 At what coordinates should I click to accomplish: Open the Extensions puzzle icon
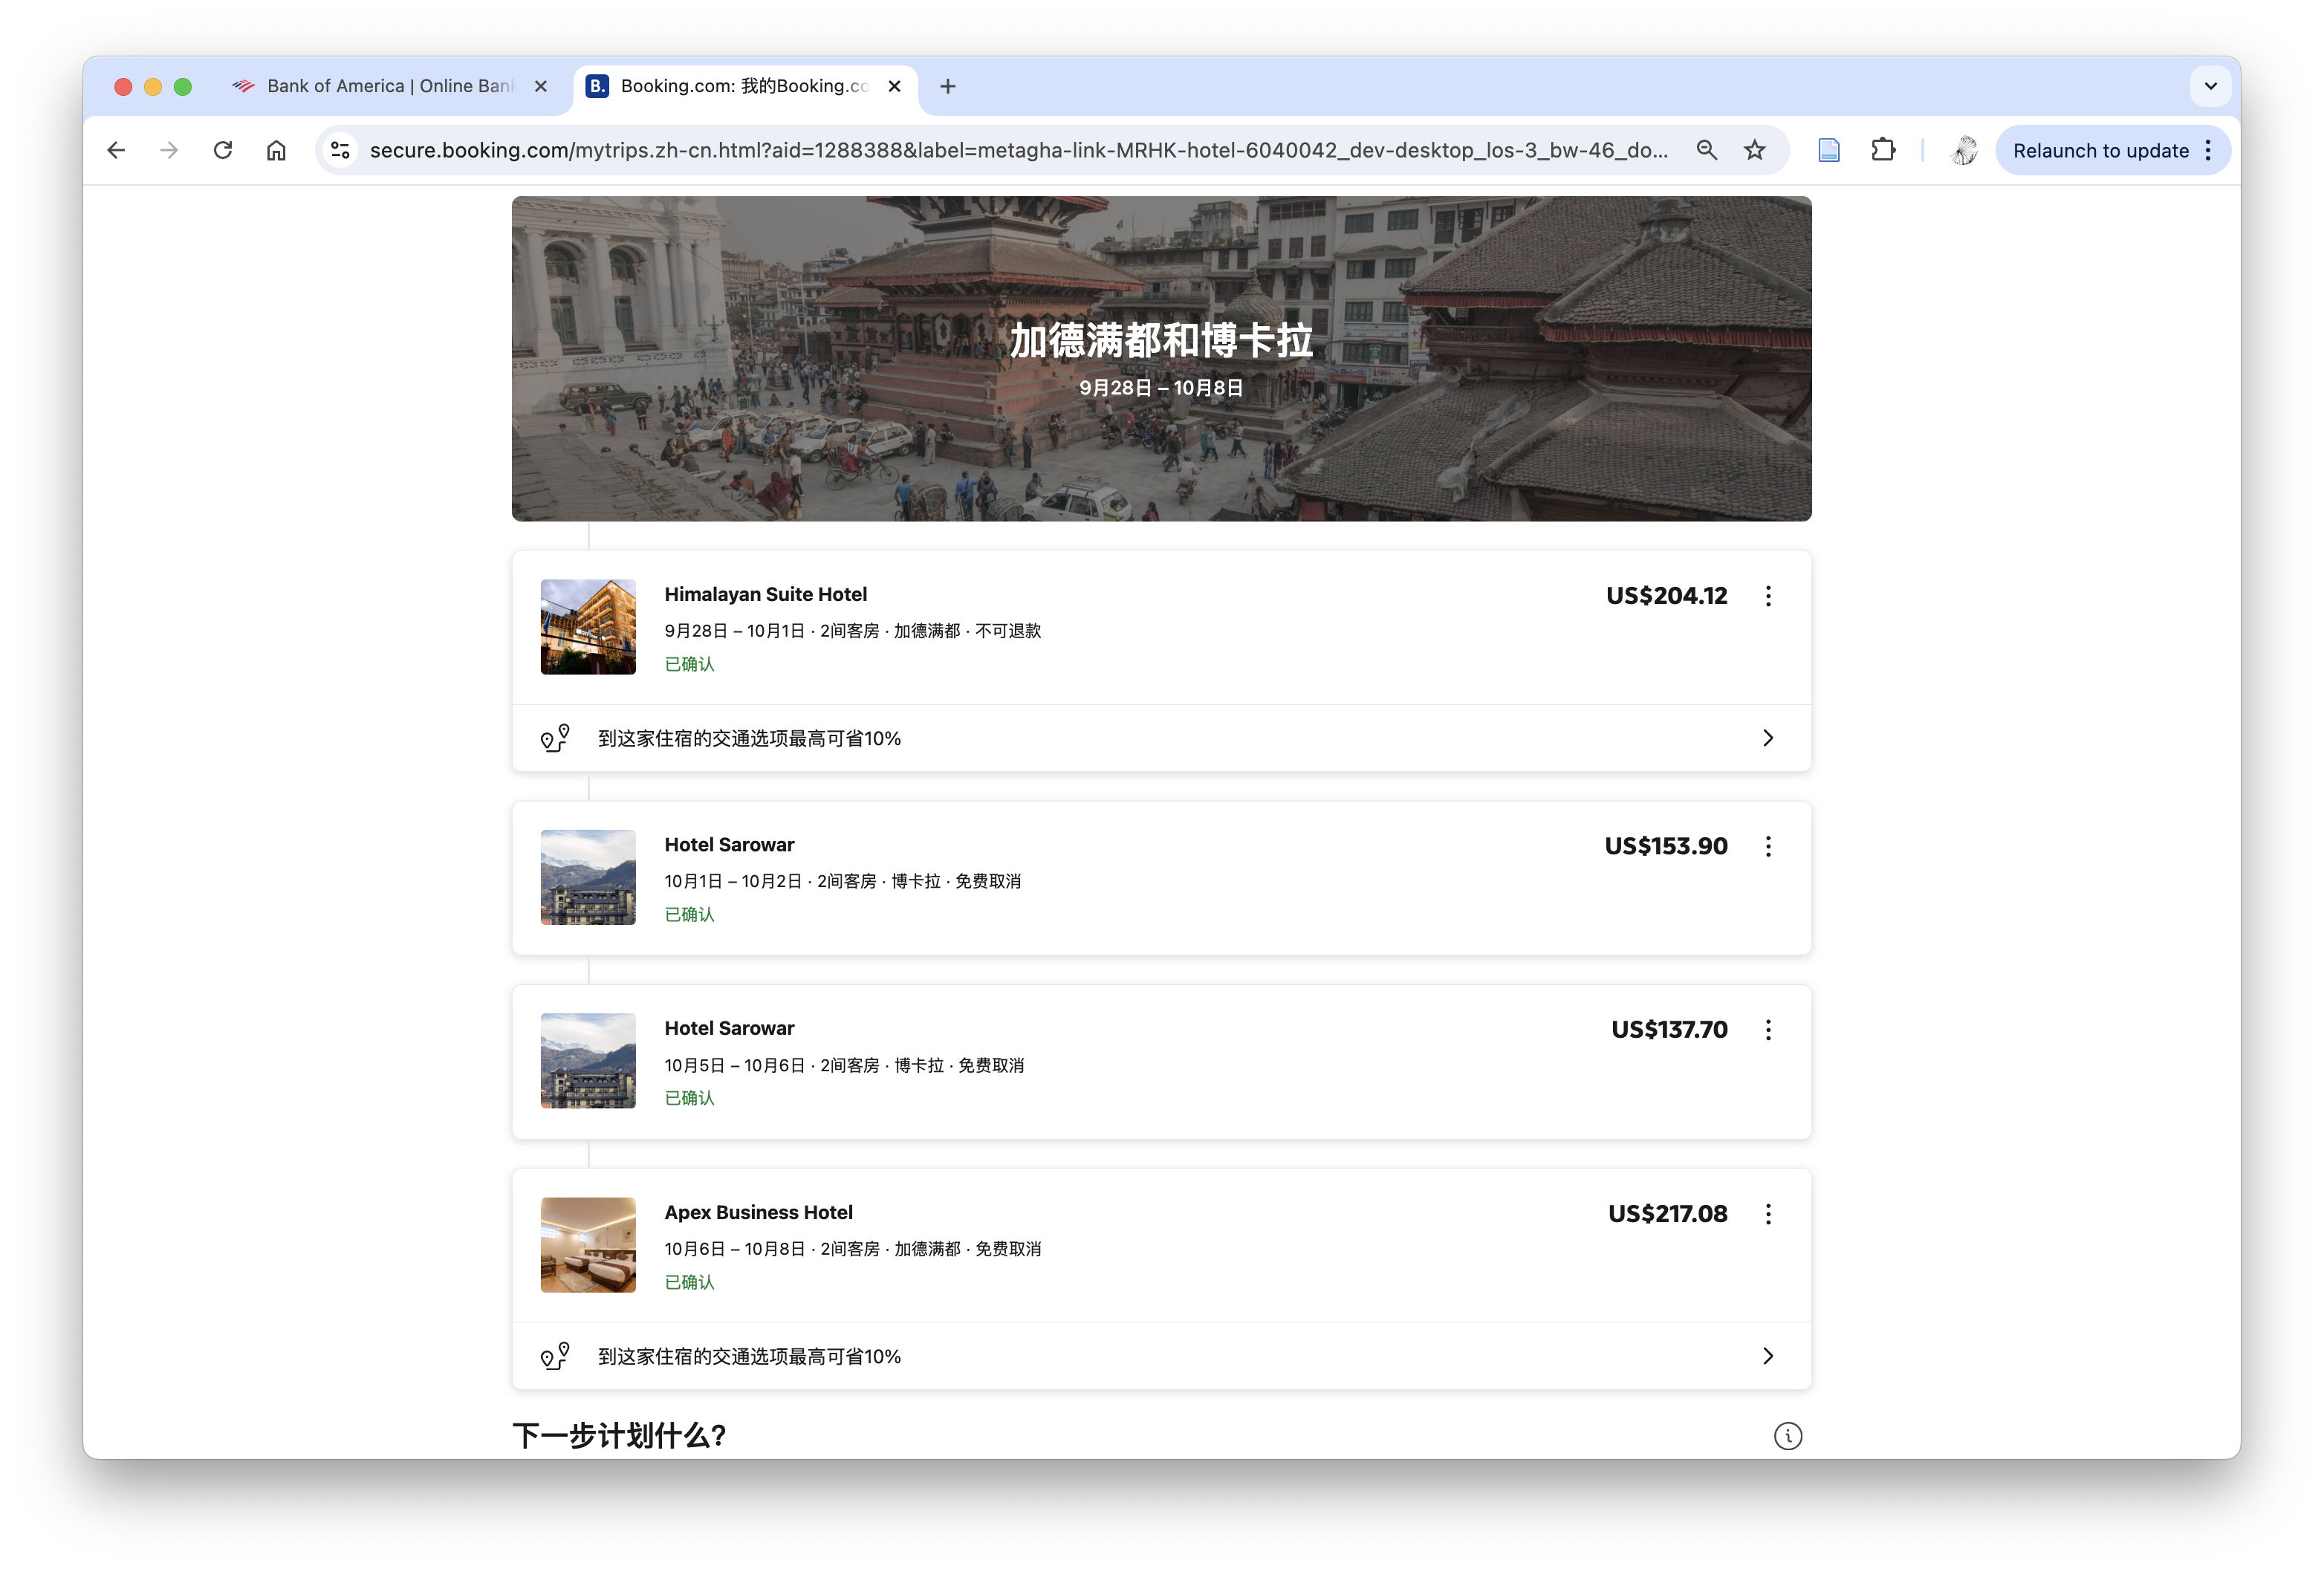[x=1883, y=150]
